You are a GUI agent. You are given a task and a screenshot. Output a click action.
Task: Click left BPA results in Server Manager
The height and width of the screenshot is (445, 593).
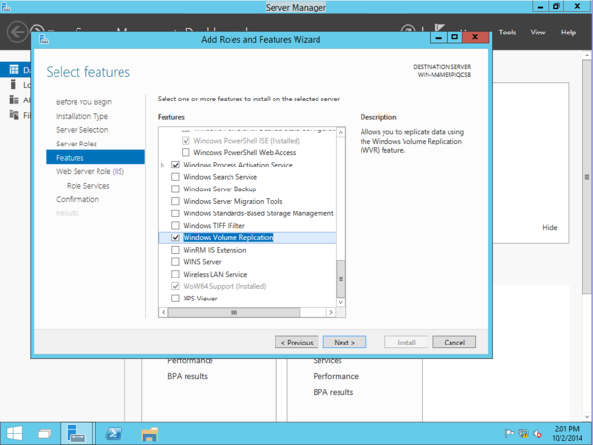point(187,376)
